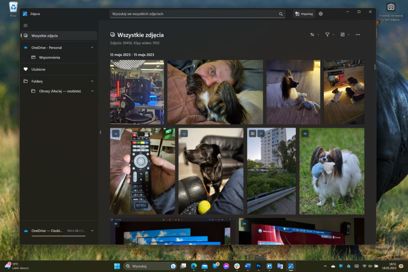Image resolution: width=408 pixels, height=272 pixels.
Task: Click video badge icon on apartment building clip
Action: tap(253, 134)
